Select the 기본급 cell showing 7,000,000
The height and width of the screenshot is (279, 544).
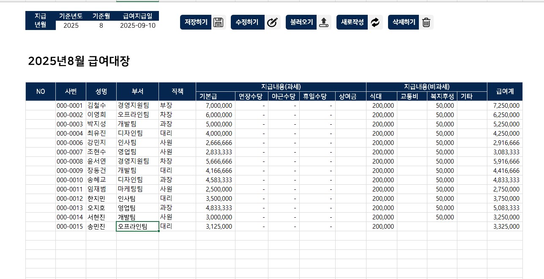[x=215, y=105]
